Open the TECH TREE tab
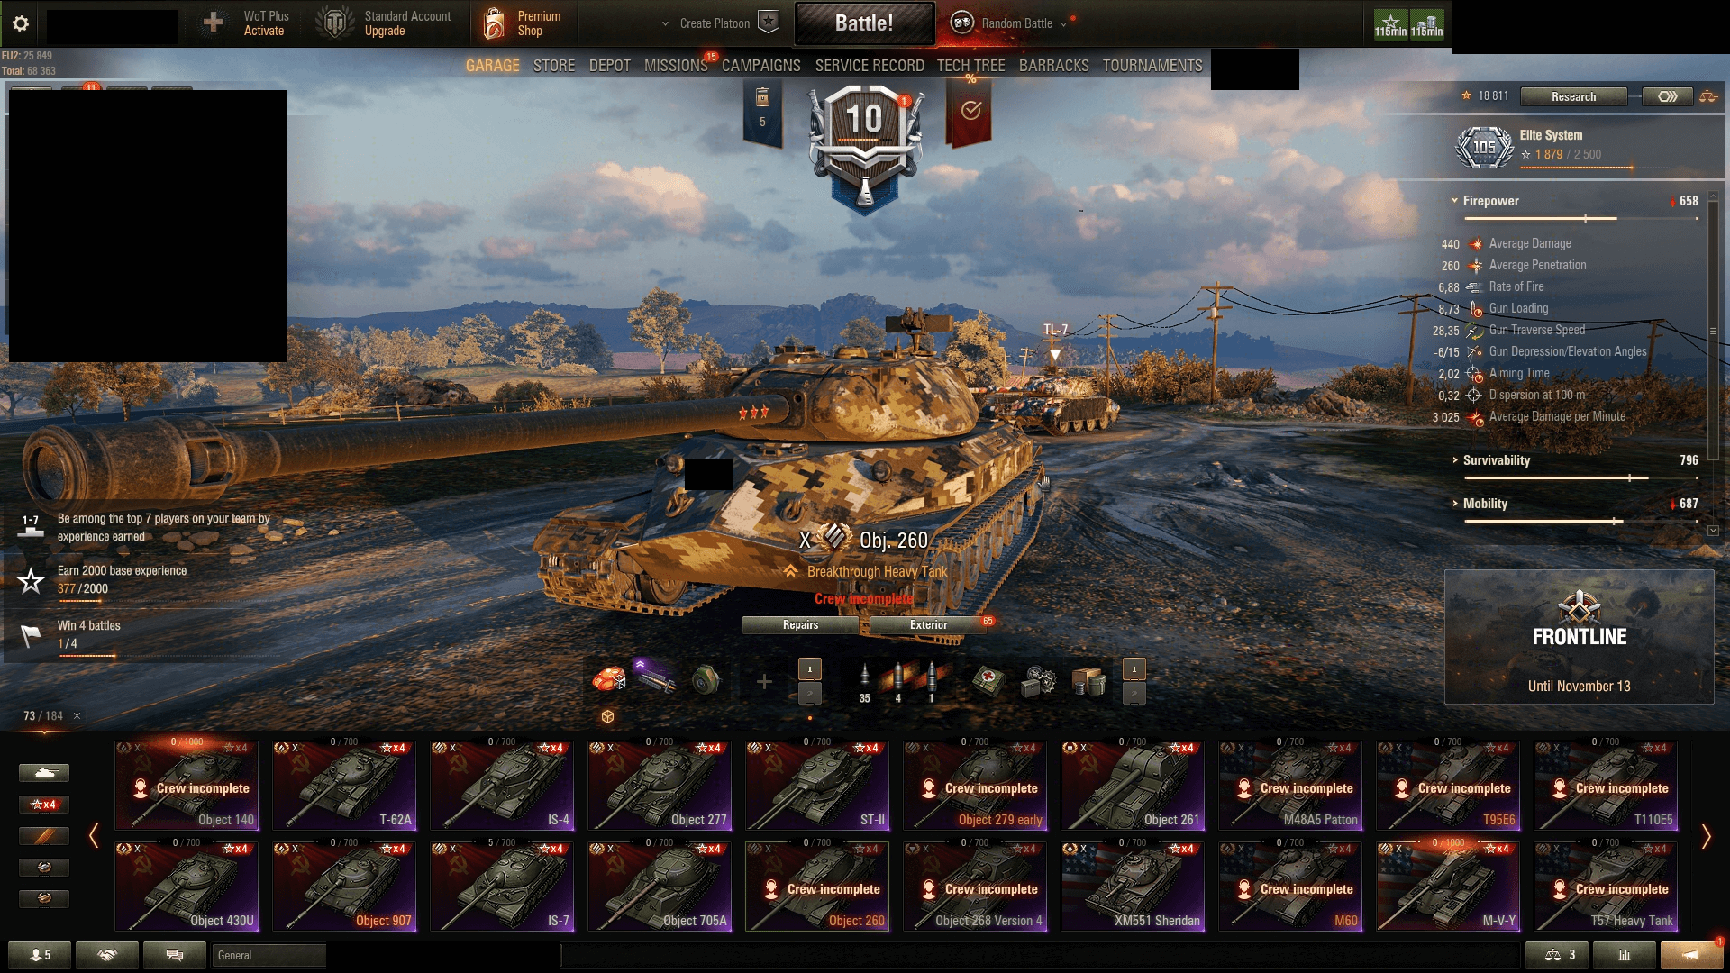This screenshot has height=973, width=1730. (x=970, y=66)
